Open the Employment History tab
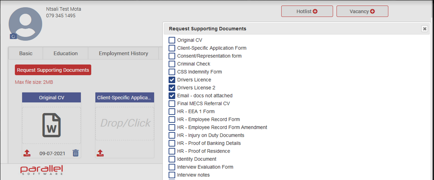The width and height of the screenshot is (434, 180). tap(123, 53)
